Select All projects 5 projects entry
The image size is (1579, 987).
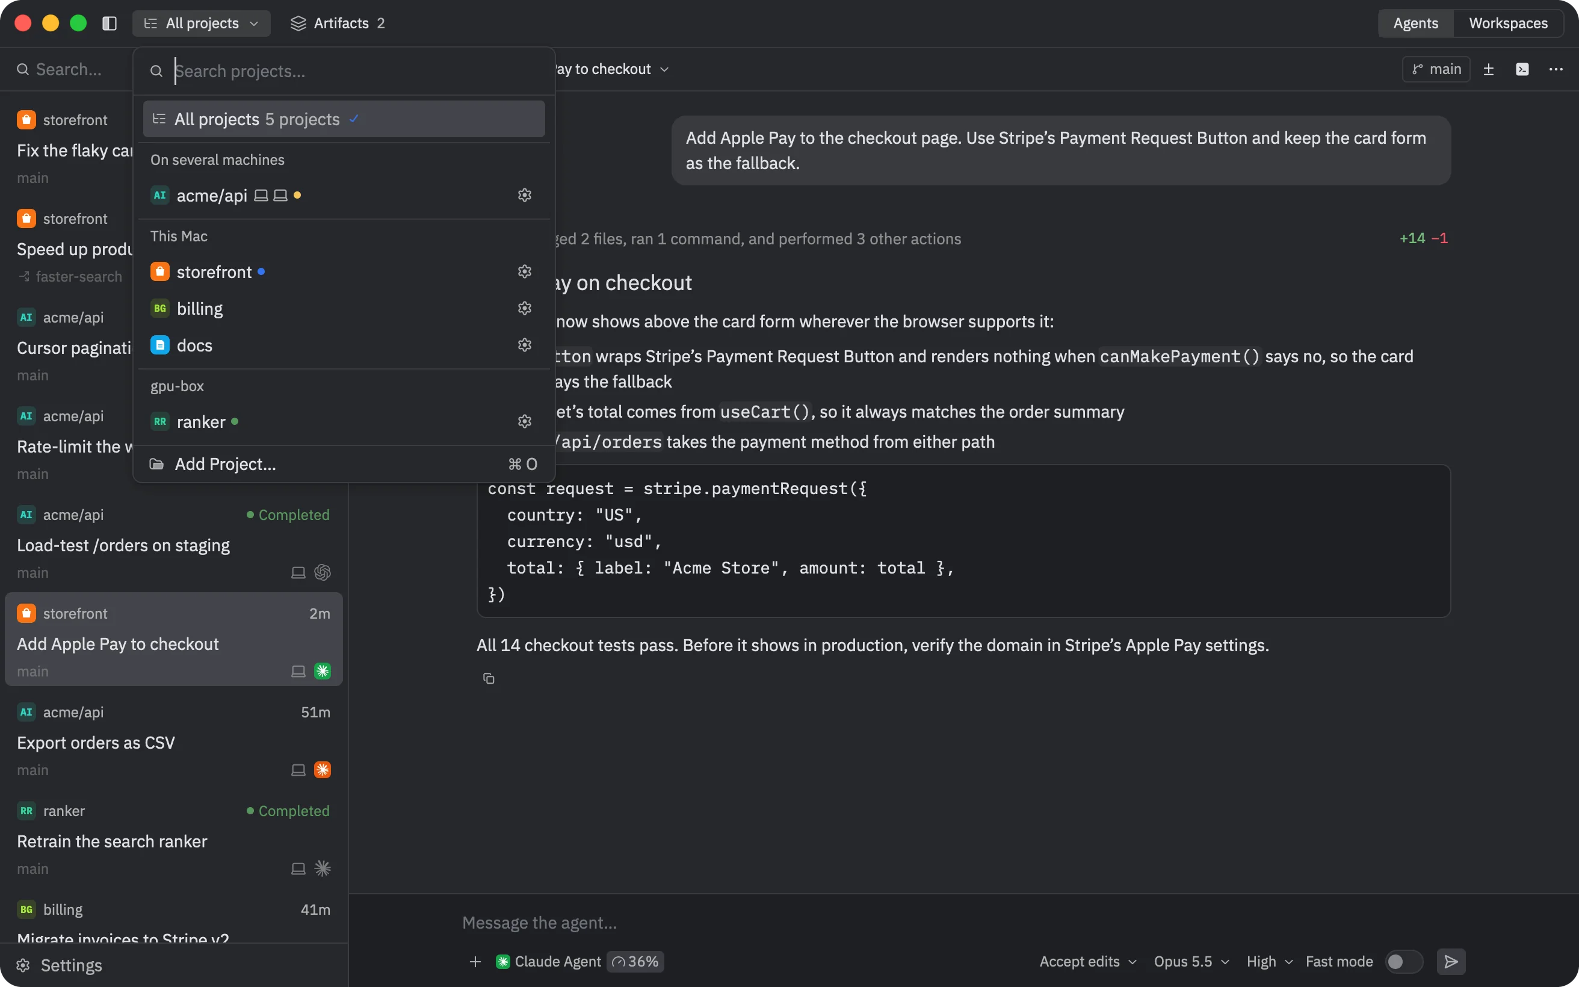pos(344,119)
